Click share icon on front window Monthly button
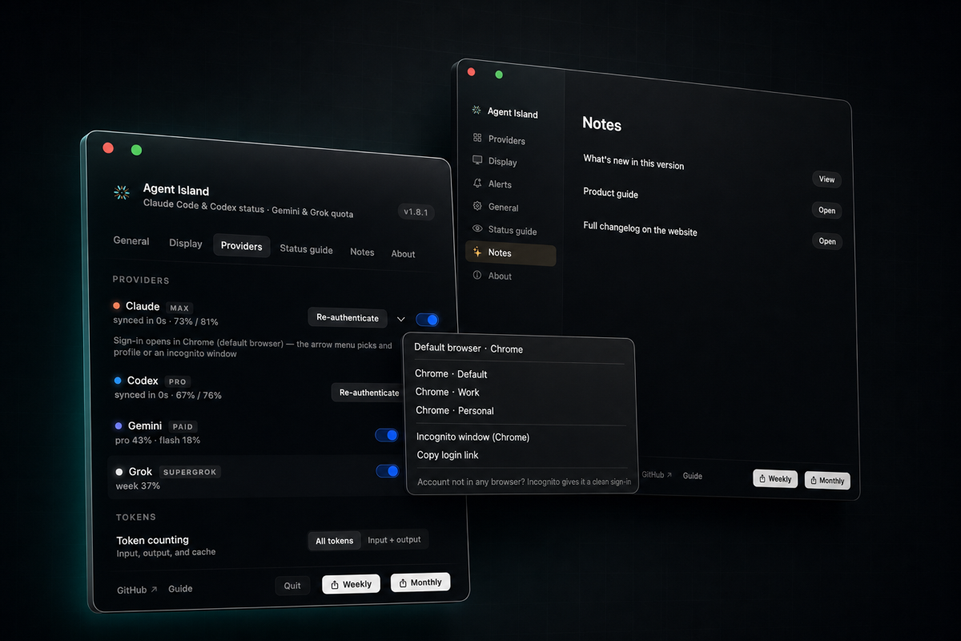This screenshot has width=961, height=641. tap(404, 583)
